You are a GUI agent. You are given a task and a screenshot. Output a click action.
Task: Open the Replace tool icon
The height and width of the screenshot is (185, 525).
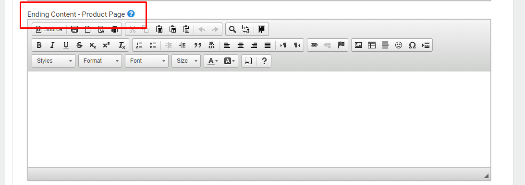pyautogui.click(x=246, y=29)
